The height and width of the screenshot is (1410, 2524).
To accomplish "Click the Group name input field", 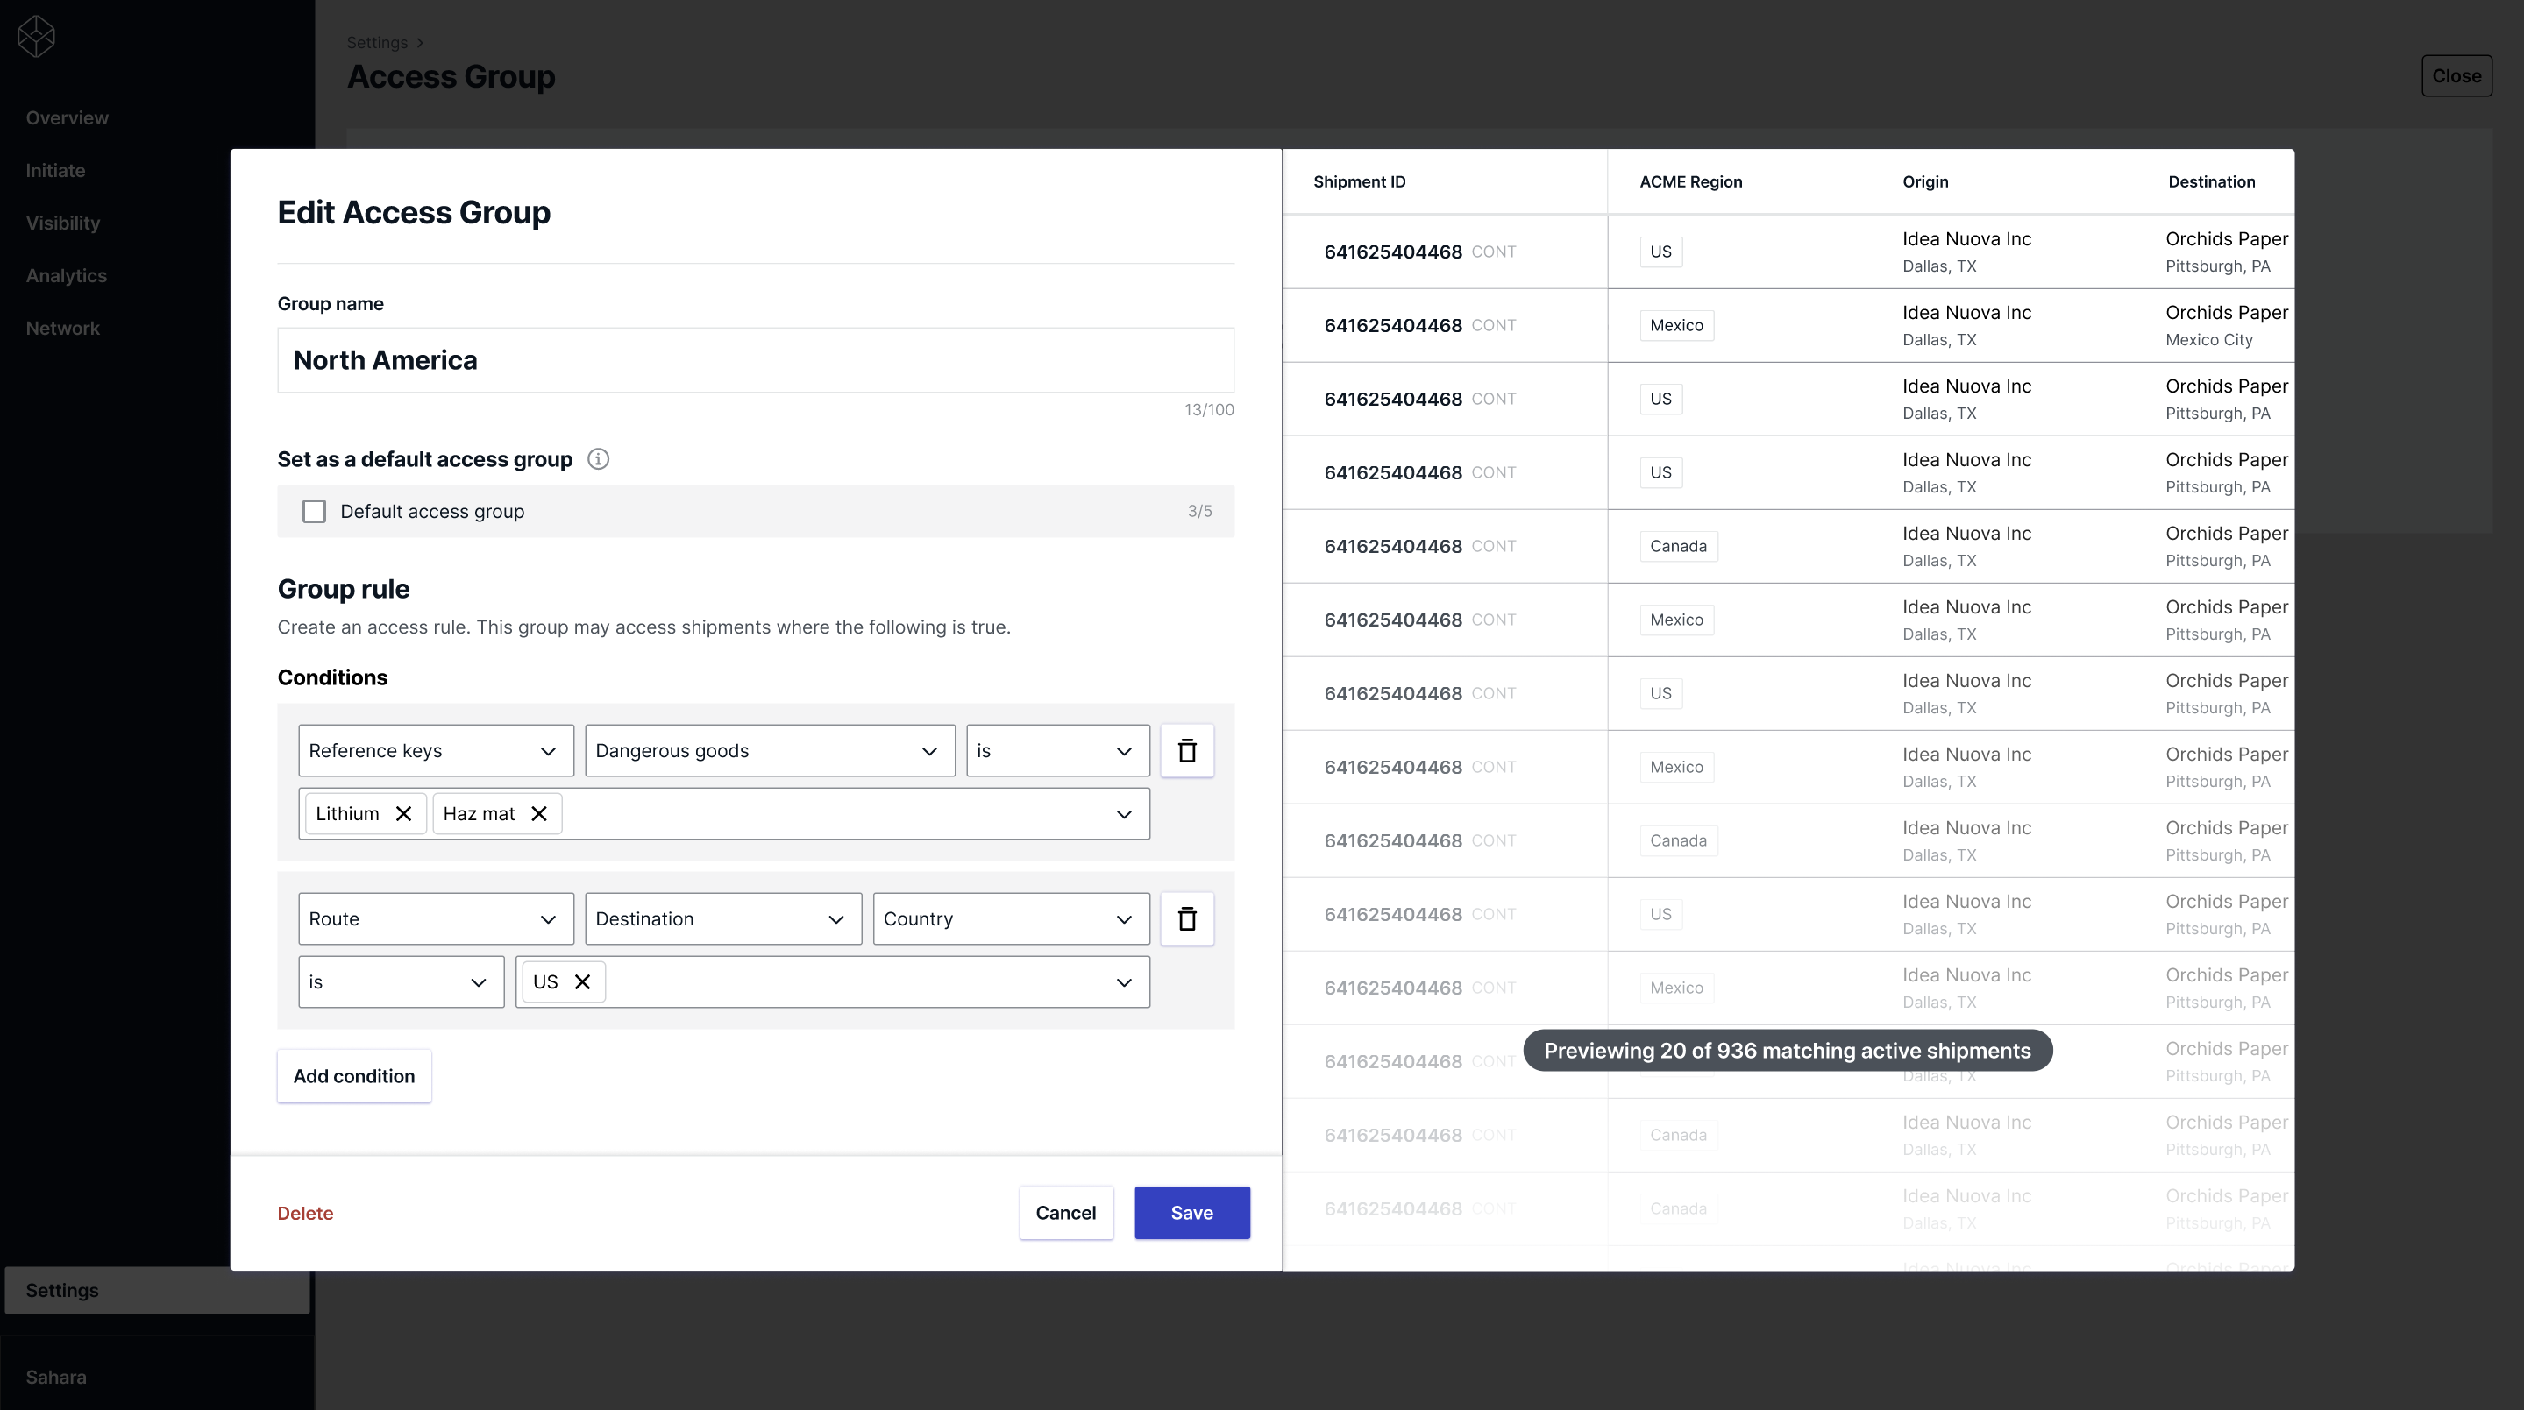I will (756, 360).
